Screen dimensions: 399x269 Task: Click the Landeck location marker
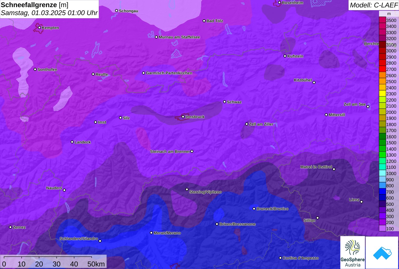[72, 142]
